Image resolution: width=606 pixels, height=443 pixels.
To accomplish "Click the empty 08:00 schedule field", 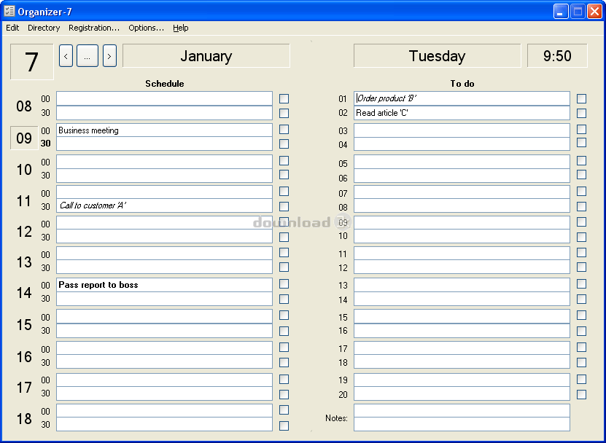I will tap(164, 98).
